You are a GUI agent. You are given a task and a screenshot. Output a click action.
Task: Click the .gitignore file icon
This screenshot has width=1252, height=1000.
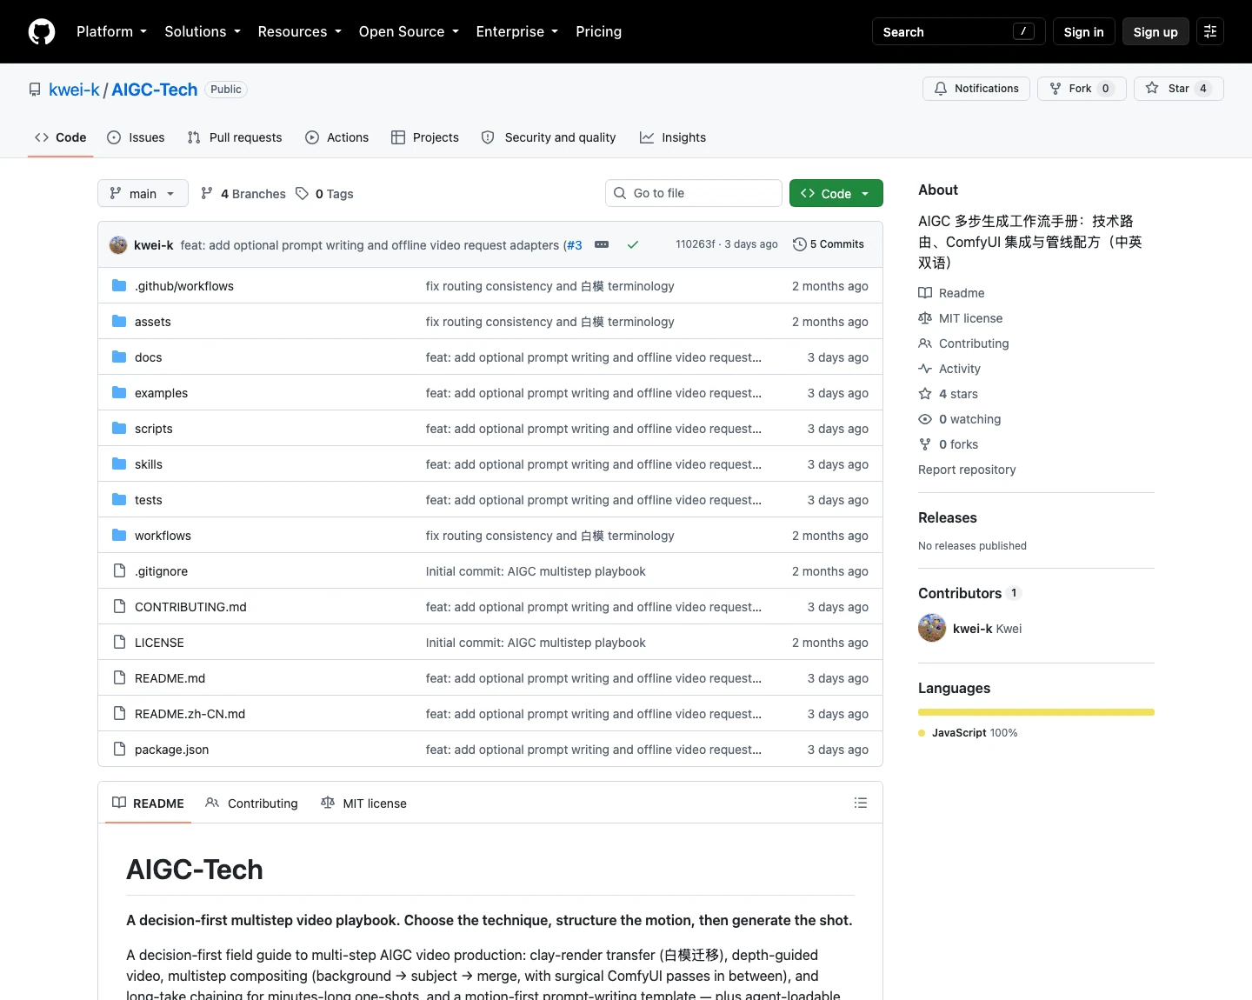click(x=119, y=570)
